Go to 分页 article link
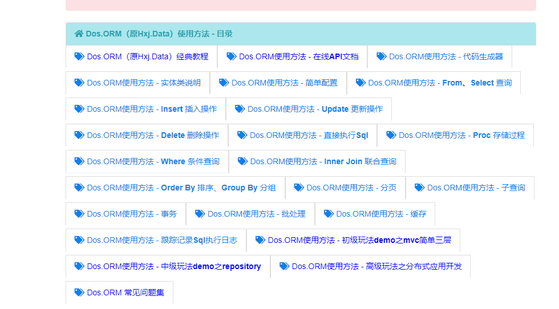Viewport: 559px width, 309px height. 351,188
